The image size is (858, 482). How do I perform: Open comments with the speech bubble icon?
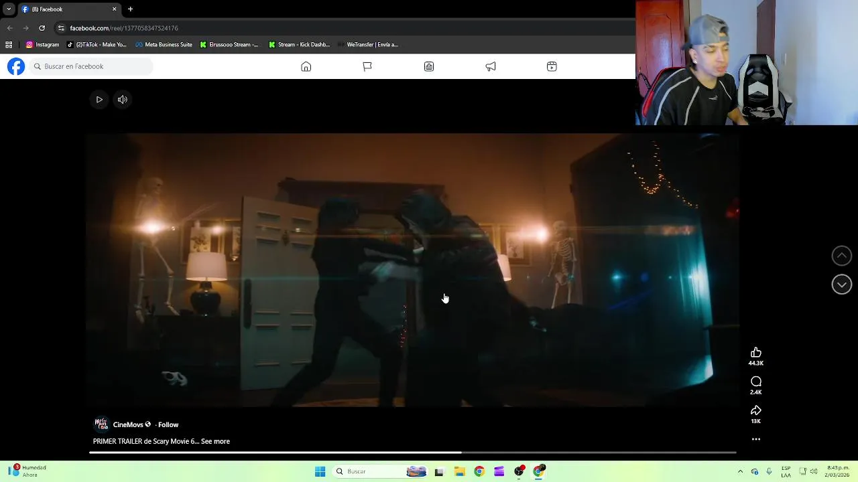756,382
